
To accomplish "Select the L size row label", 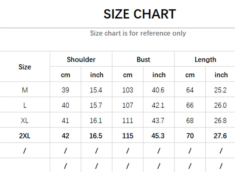I will coord(25,105).
